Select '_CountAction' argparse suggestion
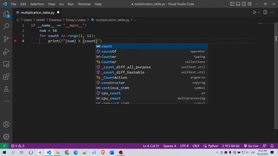 (x=152, y=78)
